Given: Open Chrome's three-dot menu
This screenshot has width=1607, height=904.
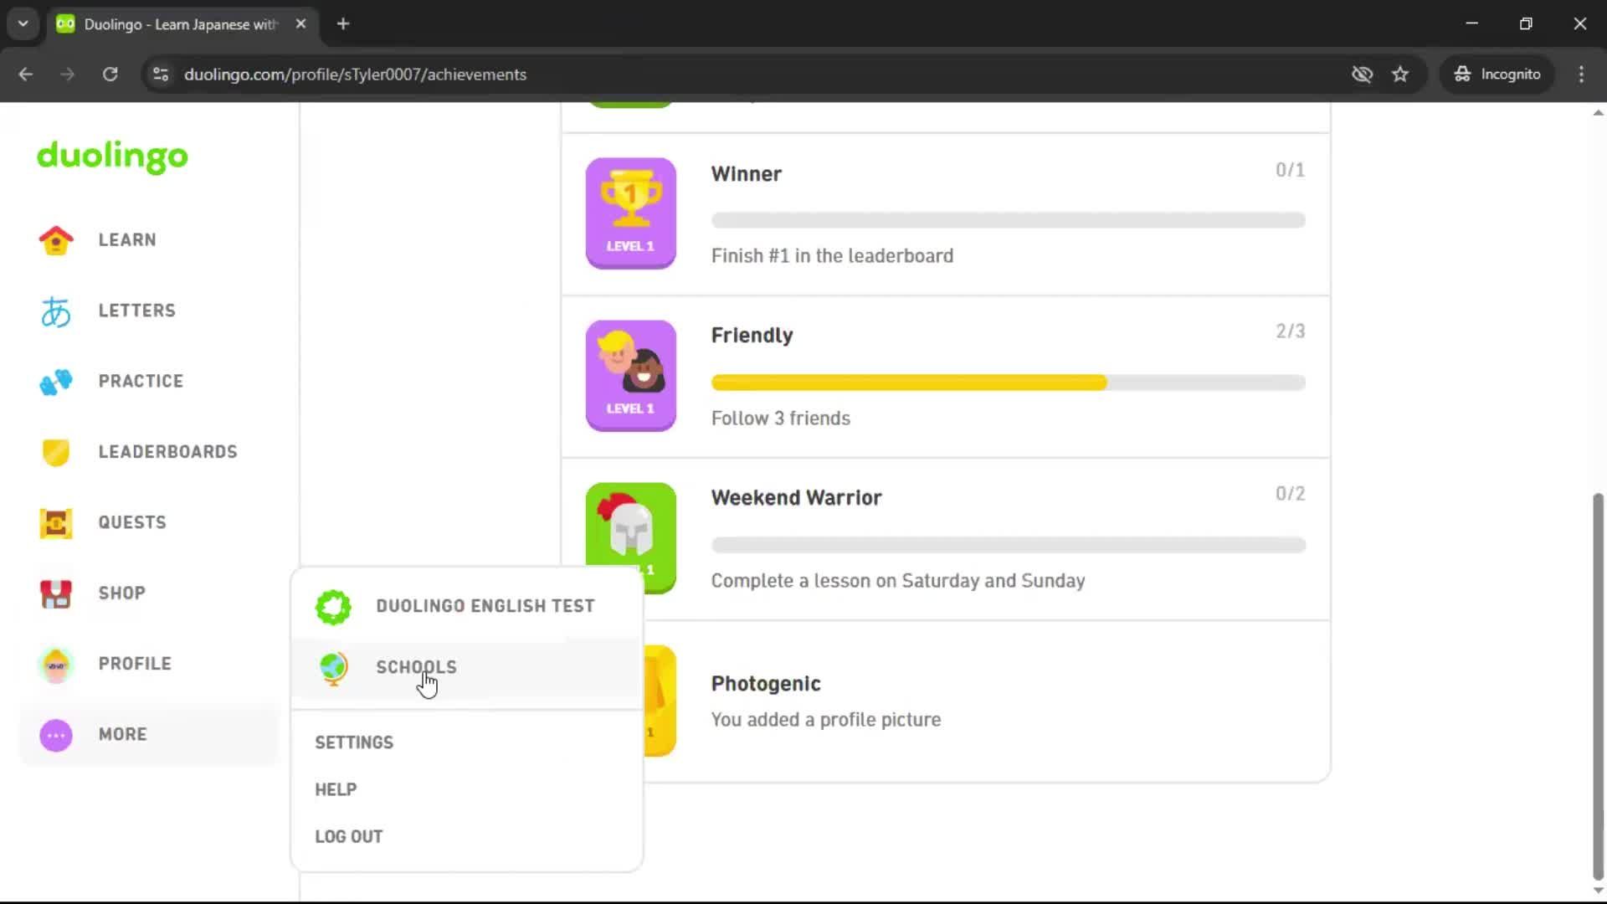Looking at the screenshot, I should 1580,74.
